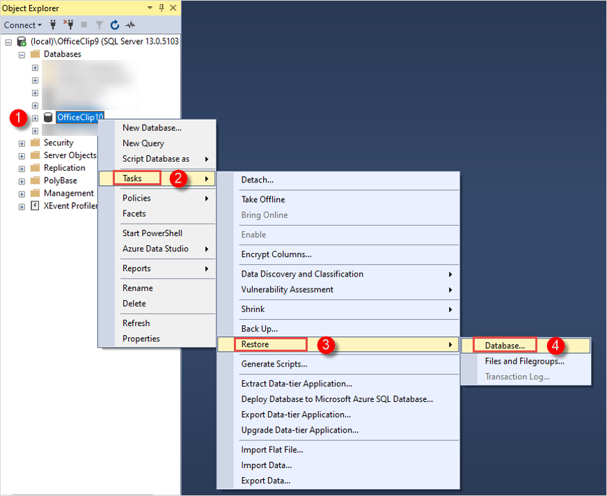Screen dimensions: 607x496
Task: Expand the Server Objects node
Action: [x=22, y=156]
